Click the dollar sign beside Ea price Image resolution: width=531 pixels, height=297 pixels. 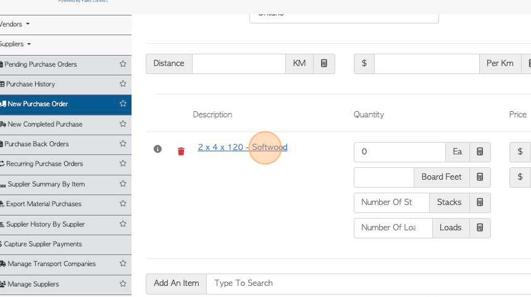pyautogui.click(x=520, y=152)
